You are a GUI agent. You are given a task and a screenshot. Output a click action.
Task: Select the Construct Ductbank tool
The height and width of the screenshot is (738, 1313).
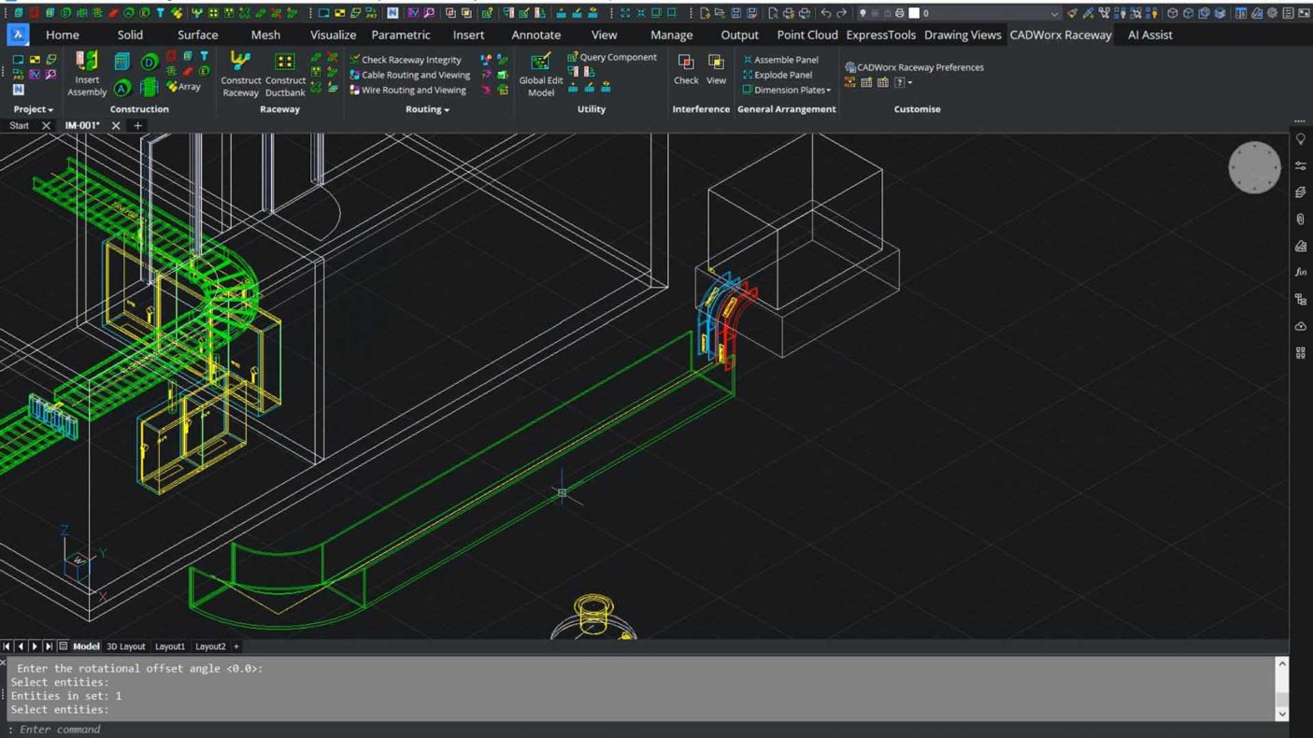tap(285, 73)
